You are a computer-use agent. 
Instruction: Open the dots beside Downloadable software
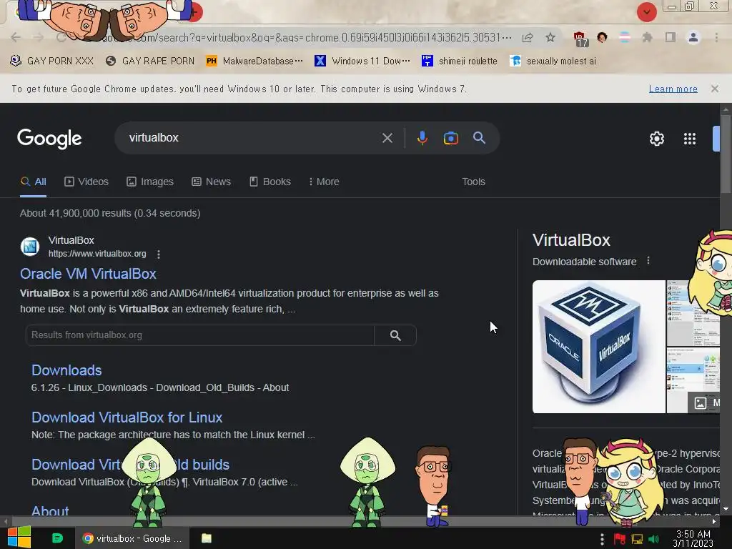[x=648, y=260]
